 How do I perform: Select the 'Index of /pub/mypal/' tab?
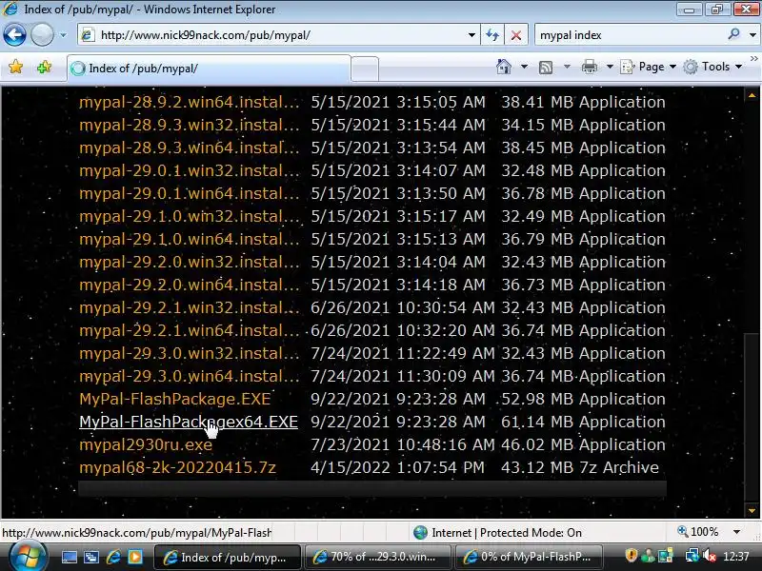[x=209, y=69]
